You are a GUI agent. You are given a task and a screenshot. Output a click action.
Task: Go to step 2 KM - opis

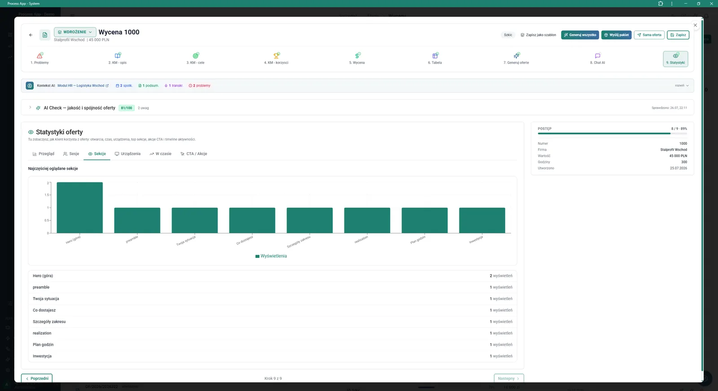pyautogui.click(x=118, y=59)
